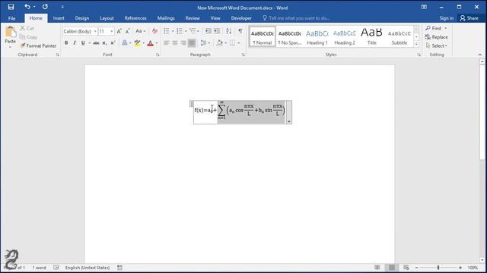The image size is (487, 273).
Task: Switch to the Insert tab
Action: 59,18
